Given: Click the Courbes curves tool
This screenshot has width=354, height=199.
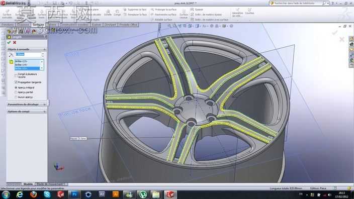Looking at the screenshot, I should 249,11.
